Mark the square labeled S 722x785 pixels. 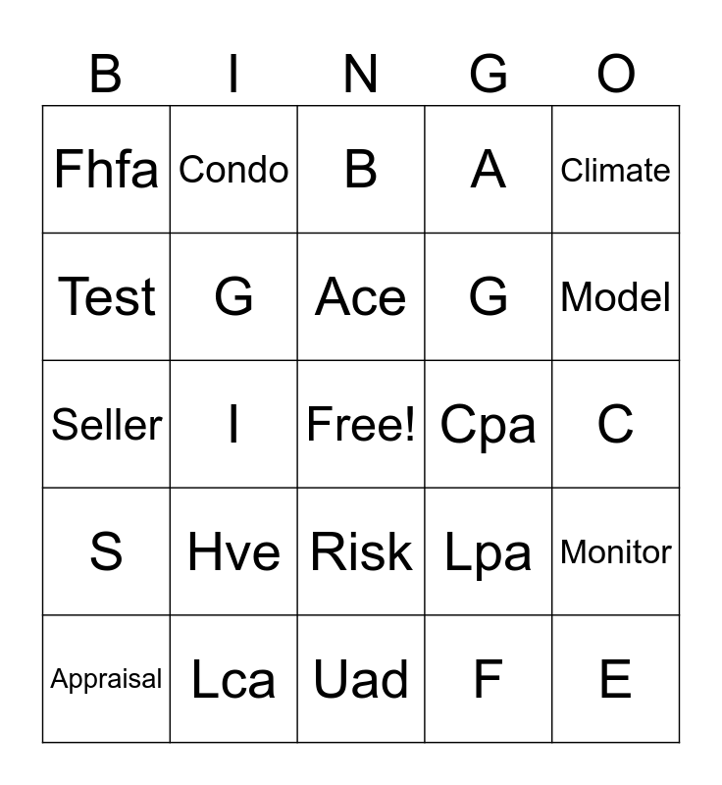106,551
